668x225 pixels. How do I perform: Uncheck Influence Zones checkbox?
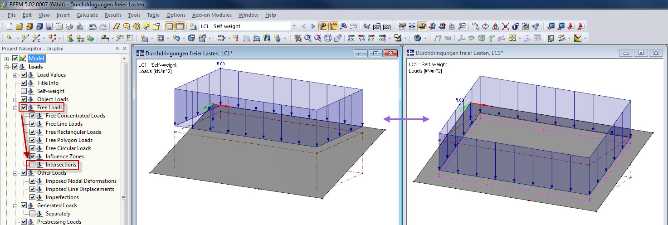pos(32,157)
